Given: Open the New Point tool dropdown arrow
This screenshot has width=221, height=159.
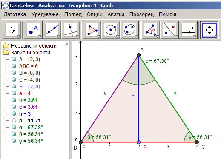Looking at the screenshot, I should (40, 37).
